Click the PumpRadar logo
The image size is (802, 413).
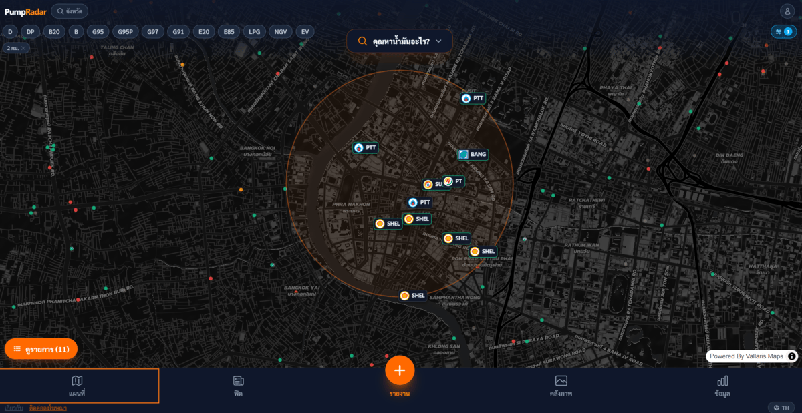point(25,11)
